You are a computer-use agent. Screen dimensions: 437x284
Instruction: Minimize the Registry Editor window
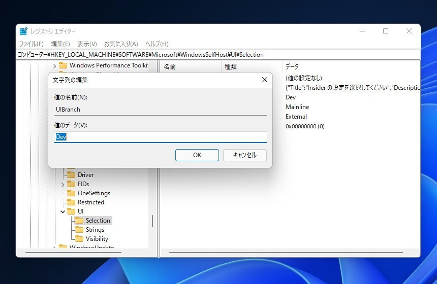coord(363,31)
